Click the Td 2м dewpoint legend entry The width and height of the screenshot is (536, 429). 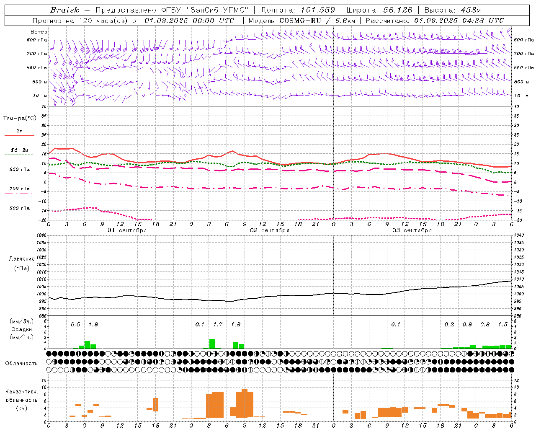click(19, 152)
